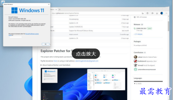Expand About ExplorerPatcher and StartIsBack
The width and height of the screenshot is (173, 100).
coord(56,65)
